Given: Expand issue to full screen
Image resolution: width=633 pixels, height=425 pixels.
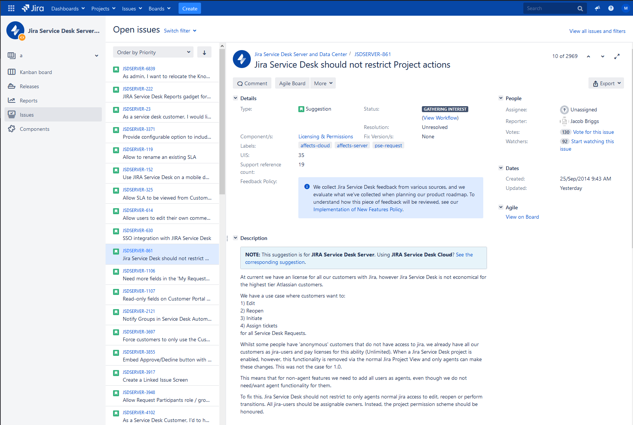Looking at the screenshot, I should coord(617,56).
